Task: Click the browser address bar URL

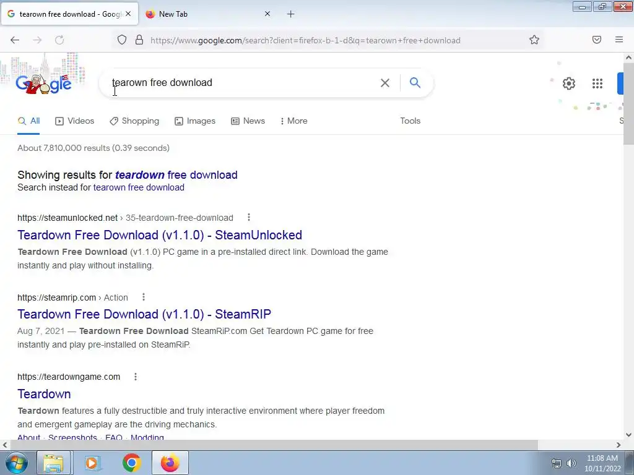Action: tap(305, 40)
